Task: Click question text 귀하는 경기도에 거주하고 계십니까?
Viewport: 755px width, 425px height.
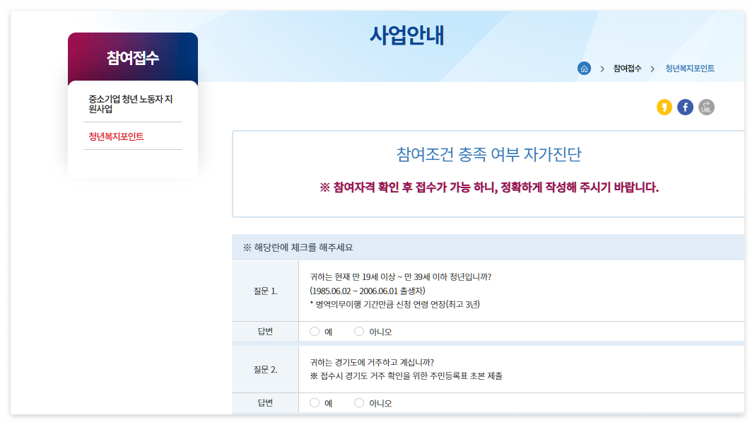Action: coord(372,362)
